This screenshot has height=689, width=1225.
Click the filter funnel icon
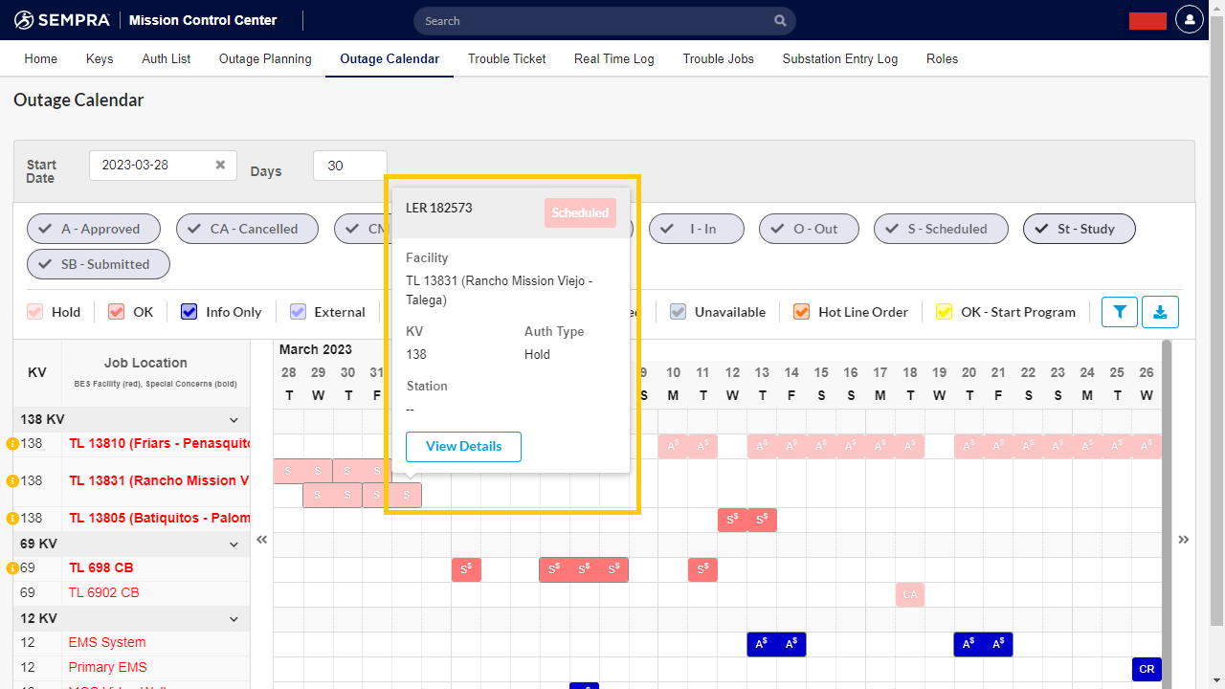[x=1119, y=312]
